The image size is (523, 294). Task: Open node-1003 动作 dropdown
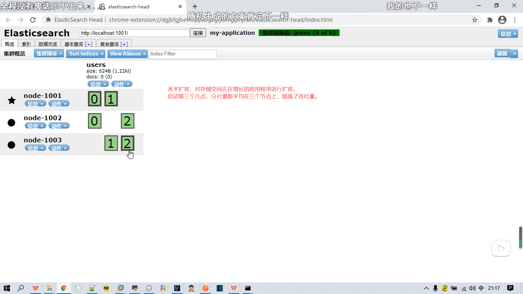pos(59,148)
